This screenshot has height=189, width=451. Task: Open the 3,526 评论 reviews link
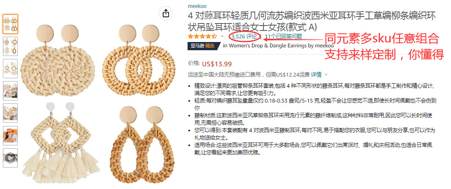(x=244, y=36)
